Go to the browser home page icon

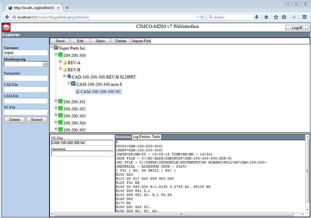click(266, 17)
